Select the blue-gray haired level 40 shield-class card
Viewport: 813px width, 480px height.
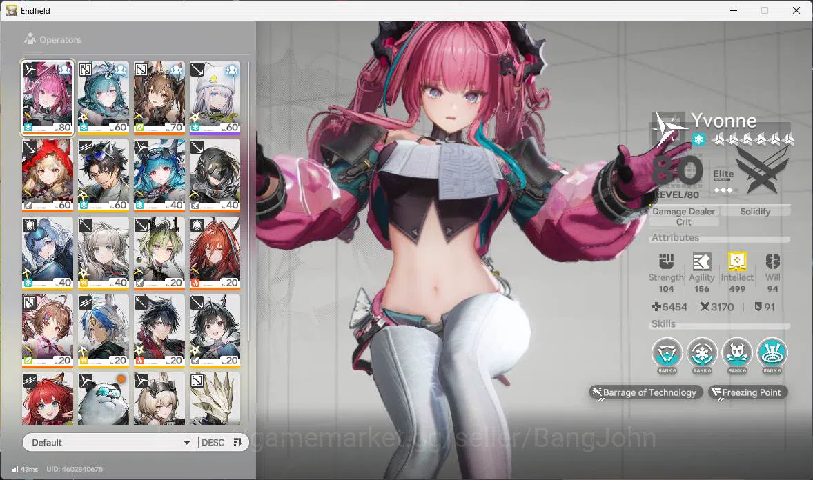point(47,253)
